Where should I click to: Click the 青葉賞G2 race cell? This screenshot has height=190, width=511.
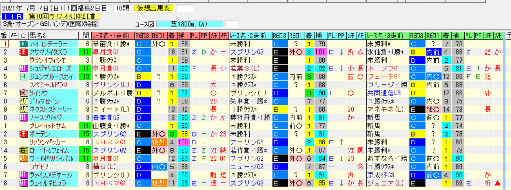point(113,117)
